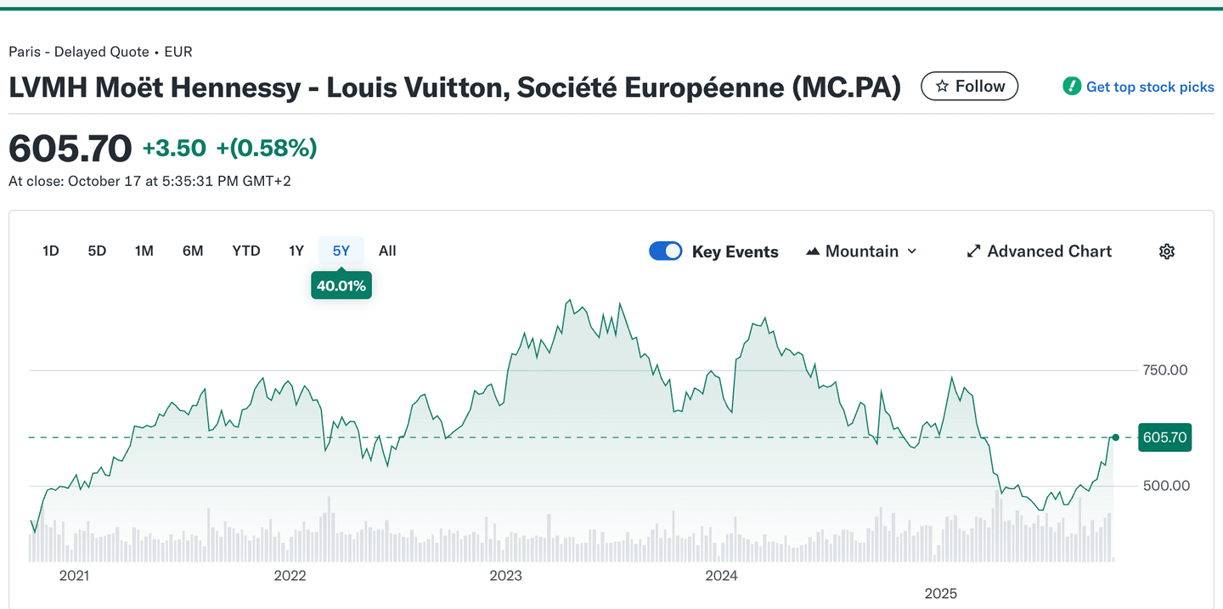Click the star icon in Follow button
Image resolution: width=1223 pixels, height=609 pixels.
coord(942,87)
